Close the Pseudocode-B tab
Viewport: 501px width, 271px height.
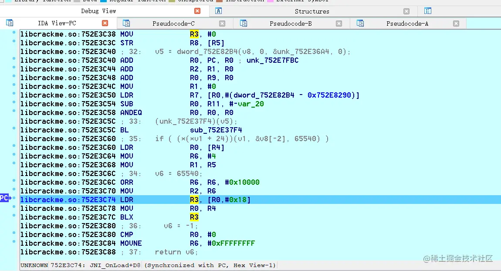339,24
